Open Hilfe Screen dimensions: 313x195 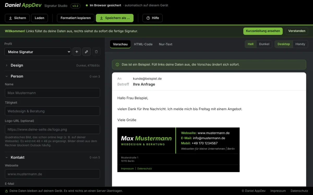point(153,18)
